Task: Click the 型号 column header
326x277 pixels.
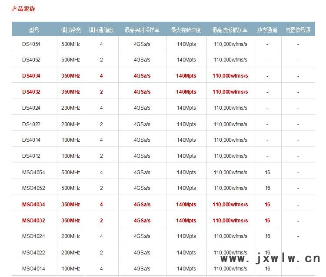Action: tap(34, 30)
